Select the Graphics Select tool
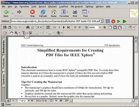 [x=30, y=33]
